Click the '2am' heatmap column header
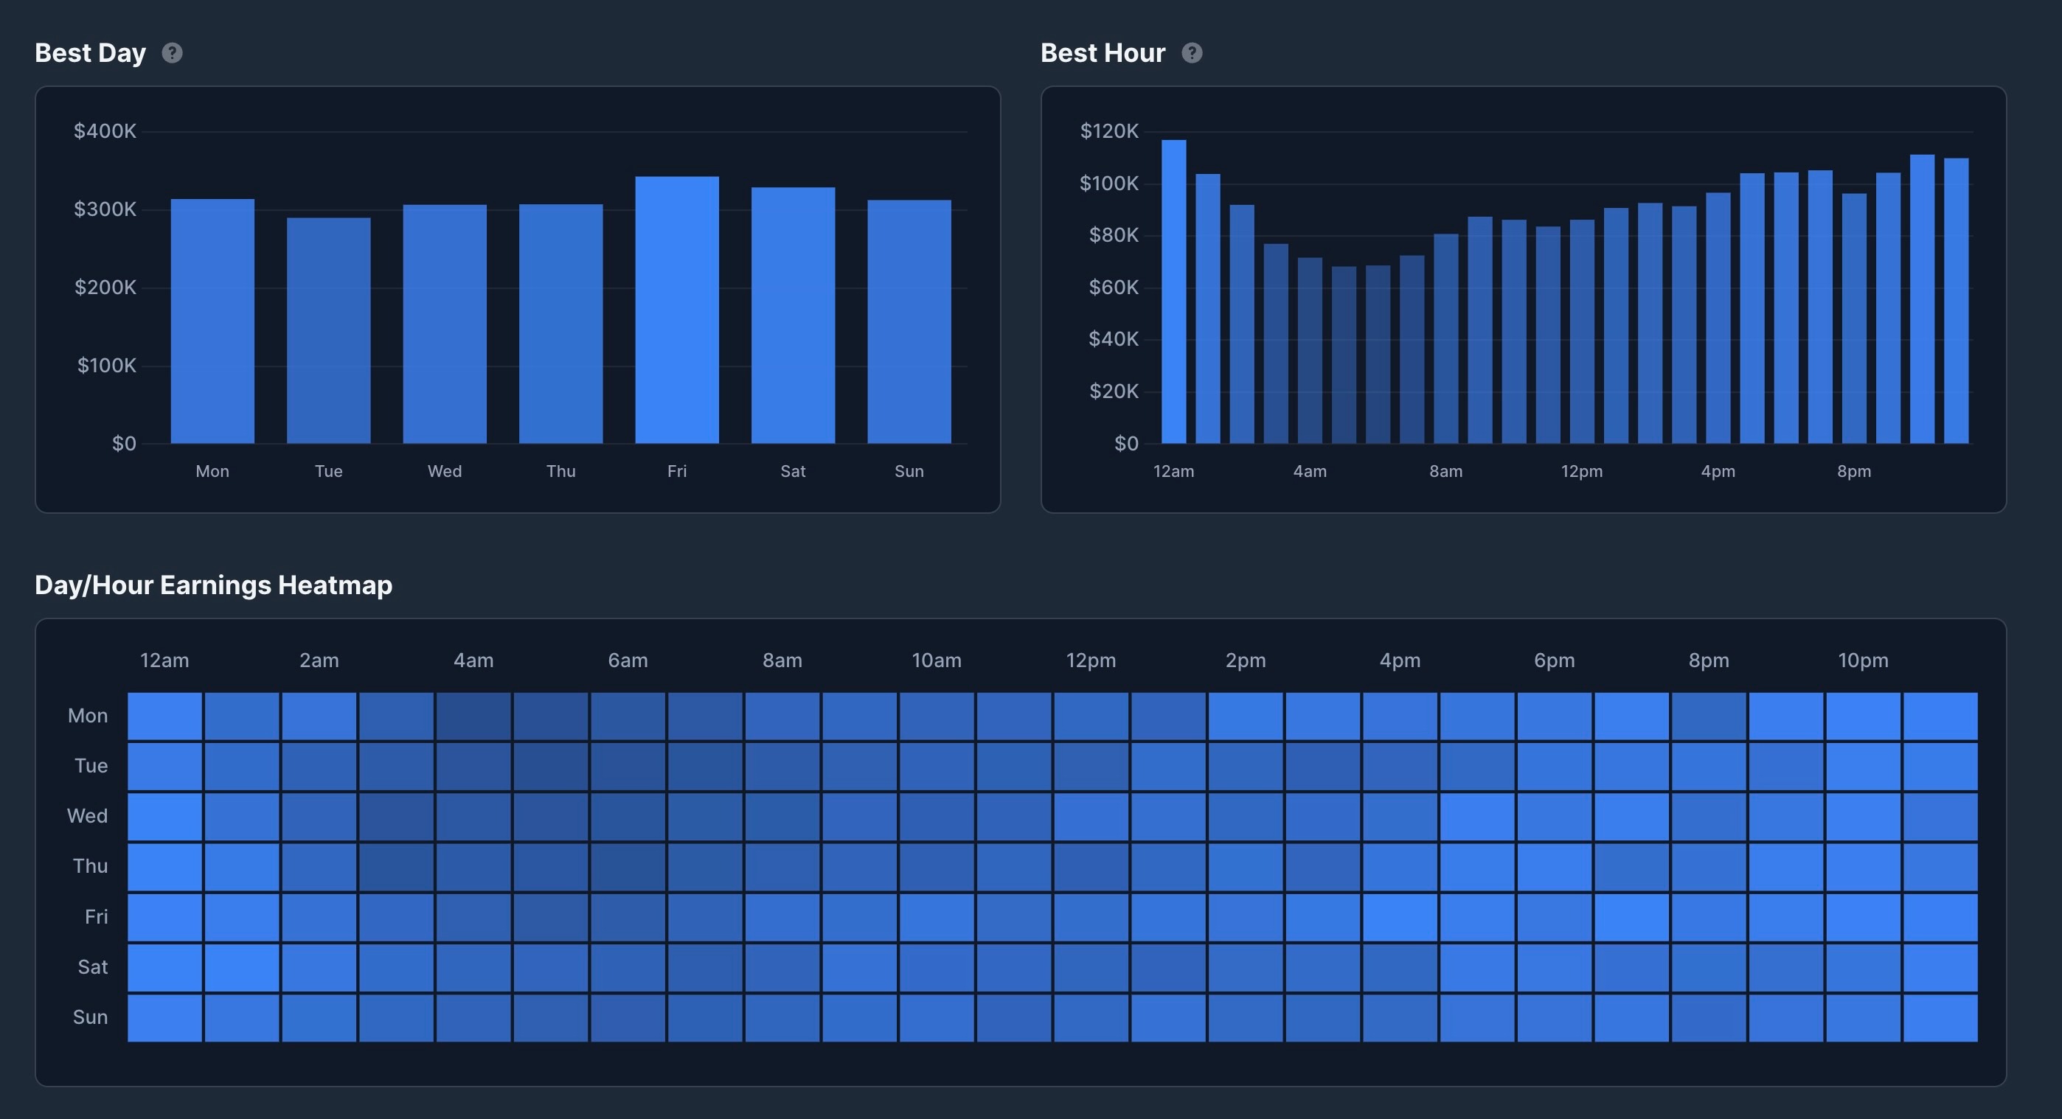 point(319,660)
